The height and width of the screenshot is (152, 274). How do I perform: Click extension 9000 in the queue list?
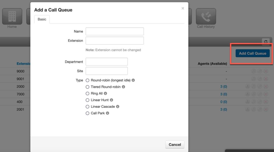[20, 71]
